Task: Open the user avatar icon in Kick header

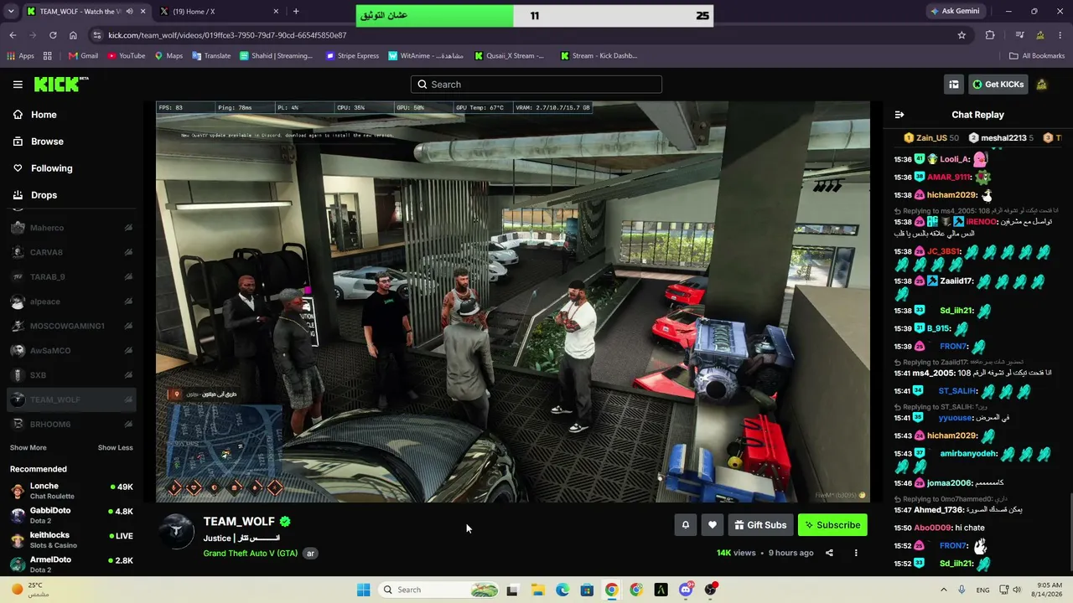Action: coord(1042,85)
